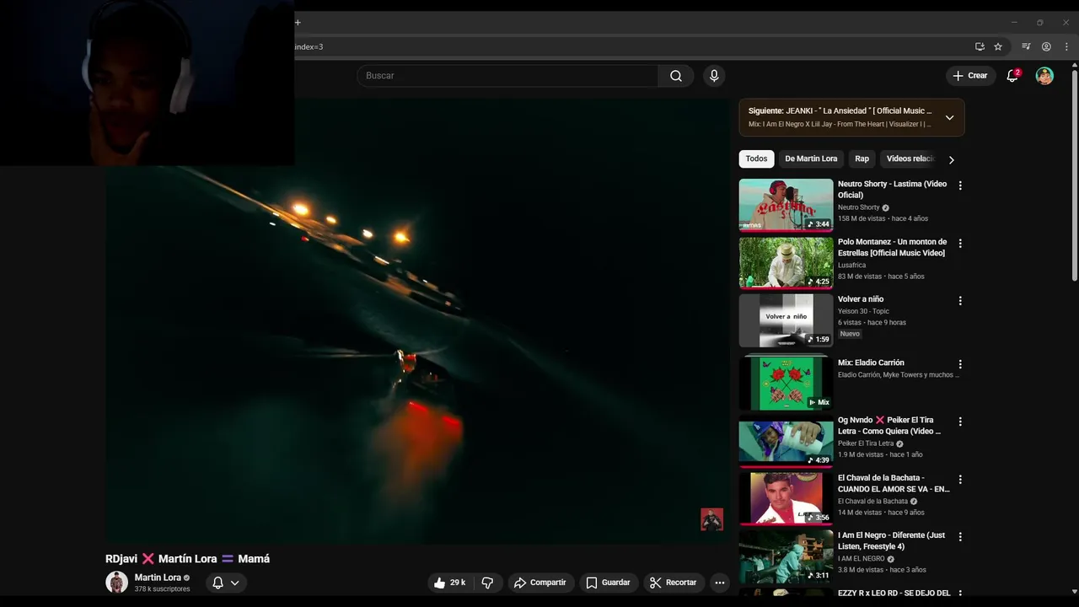Viewport: 1079px width, 607px height.
Task: Open options for Volver a niño
Action: 959,301
